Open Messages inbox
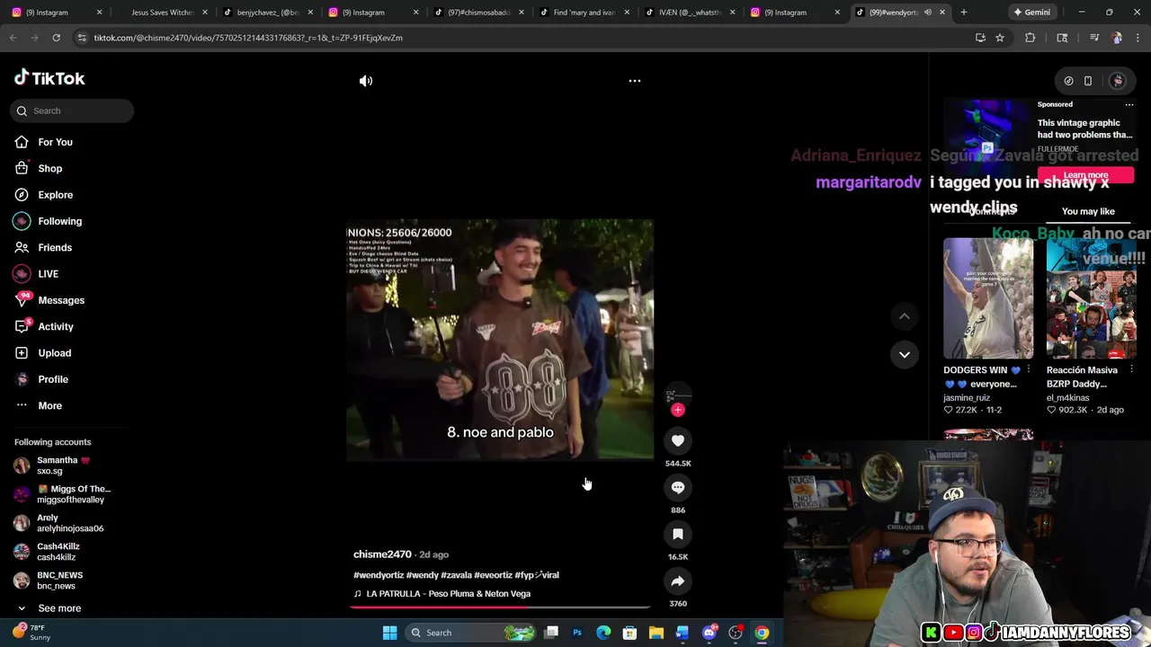Viewport: 1151px width, 647px height. [x=60, y=300]
